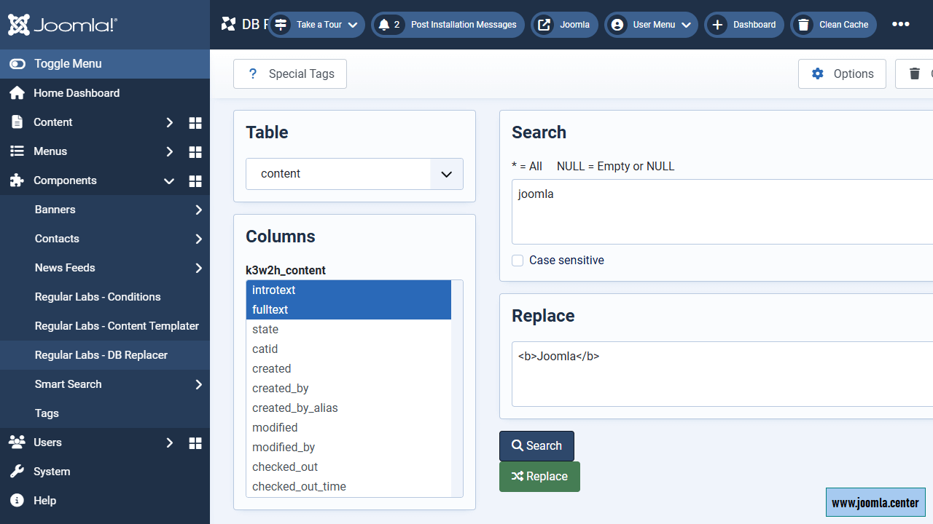Image resolution: width=933 pixels, height=524 pixels.
Task: Click the Columns list scrollbar
Action: point(457,389)
